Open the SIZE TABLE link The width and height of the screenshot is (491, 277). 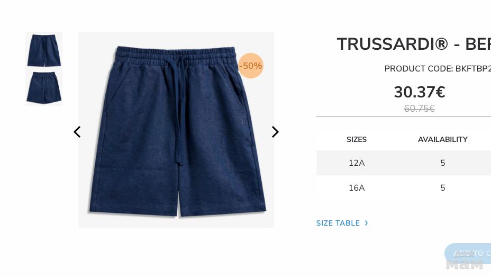338,223
